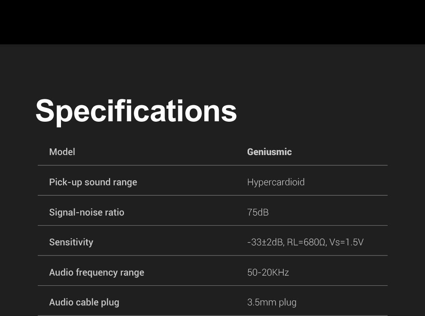Click the divider line beneath the Model row

213,165
